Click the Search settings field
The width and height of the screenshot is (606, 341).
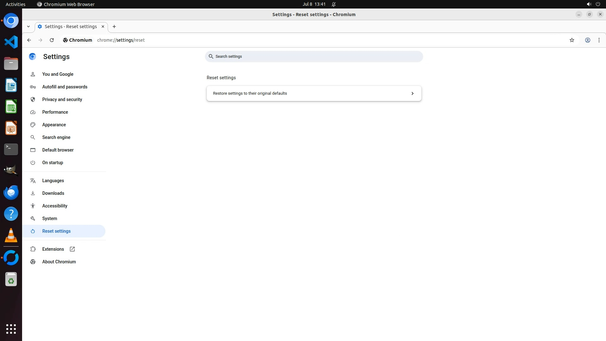pos(314,57)
